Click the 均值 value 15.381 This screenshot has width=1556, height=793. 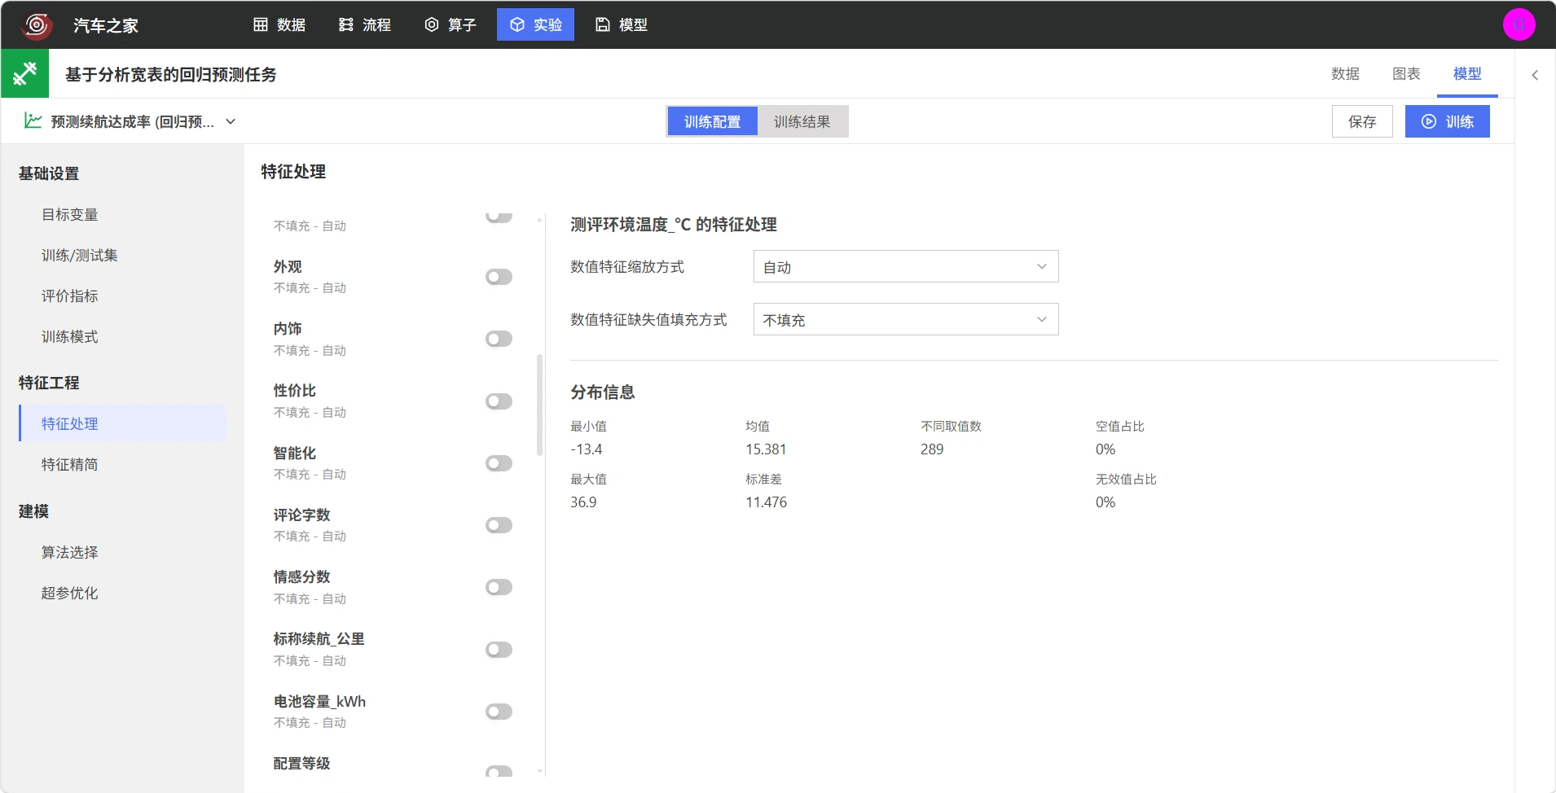point(766,449)
